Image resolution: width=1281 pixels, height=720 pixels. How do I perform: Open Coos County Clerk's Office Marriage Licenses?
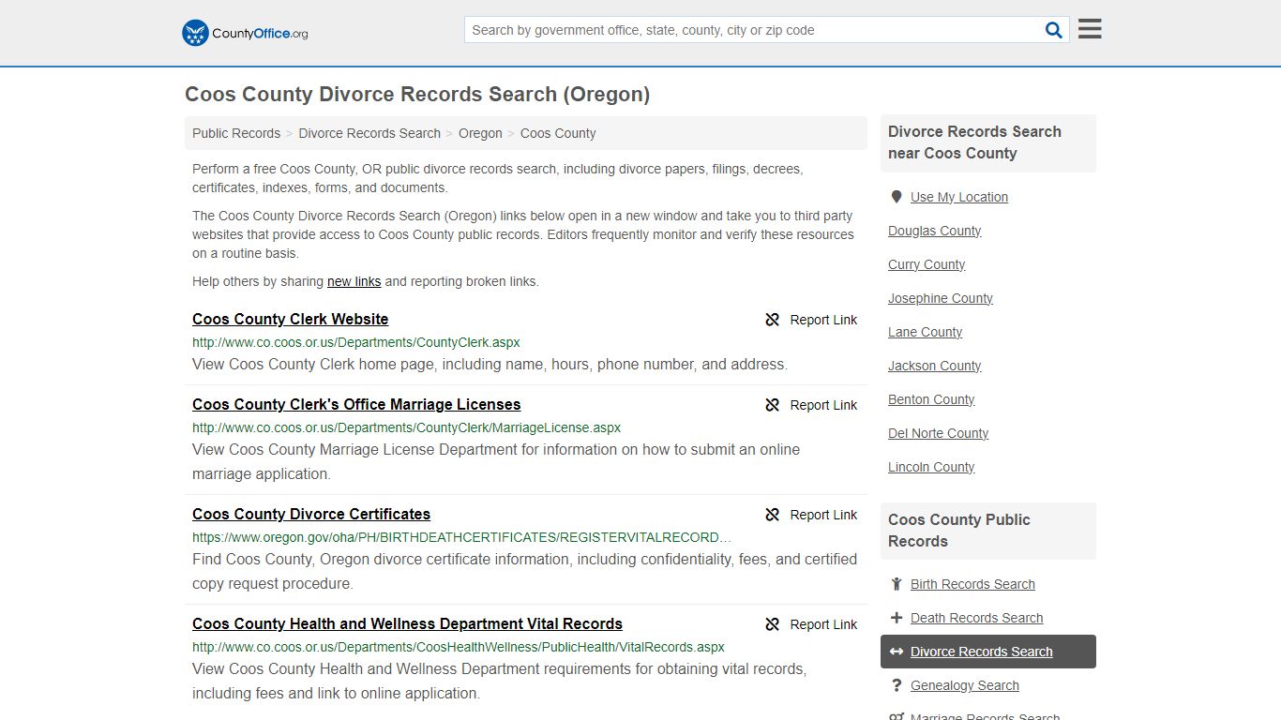(x=356, y=404)
